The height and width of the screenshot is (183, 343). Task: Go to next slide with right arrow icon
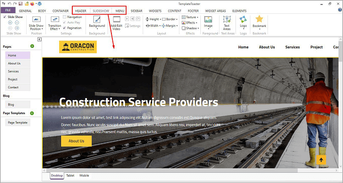[x=17, y=28]
